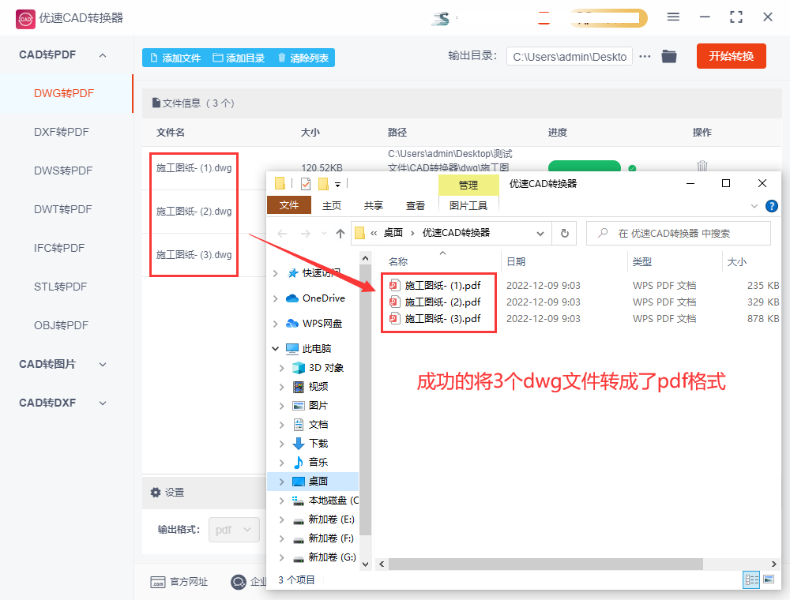Open the 文件 tab in Explorer ribbon
Image resolution: width=790 pixels, height=600 pixels.
pos(288,205)
